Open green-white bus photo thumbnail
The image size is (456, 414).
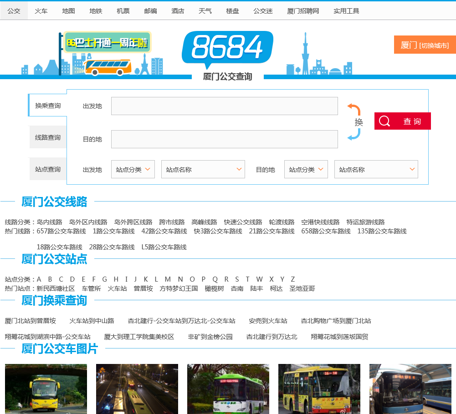coord(228,389)
